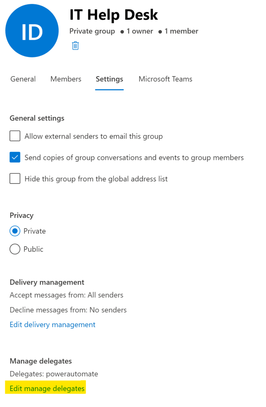Open the Microsoft Teams tab

(x=166, y=79)
